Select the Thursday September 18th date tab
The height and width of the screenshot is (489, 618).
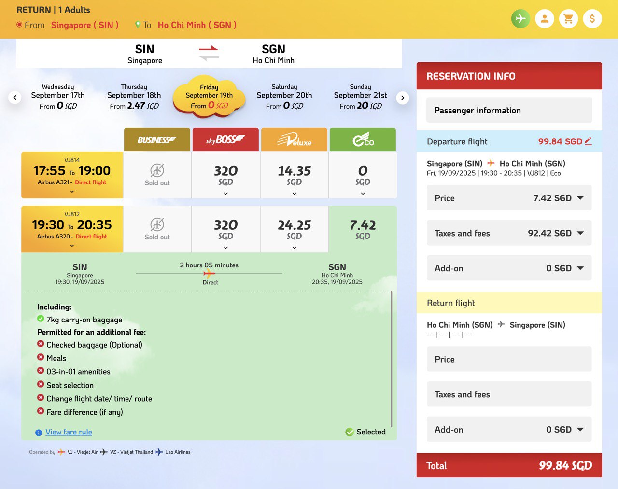click(134, 97)
